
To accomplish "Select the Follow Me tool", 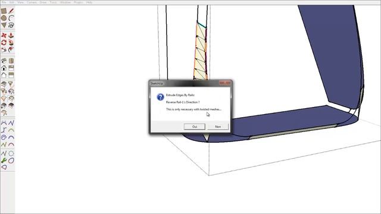I will pyautogui.click(x=11, y=43).
